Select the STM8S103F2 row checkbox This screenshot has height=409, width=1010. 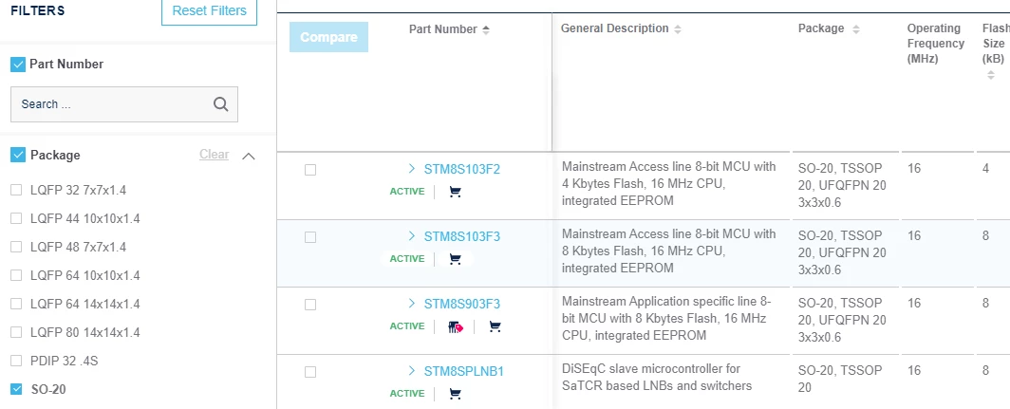pos(310,170)
